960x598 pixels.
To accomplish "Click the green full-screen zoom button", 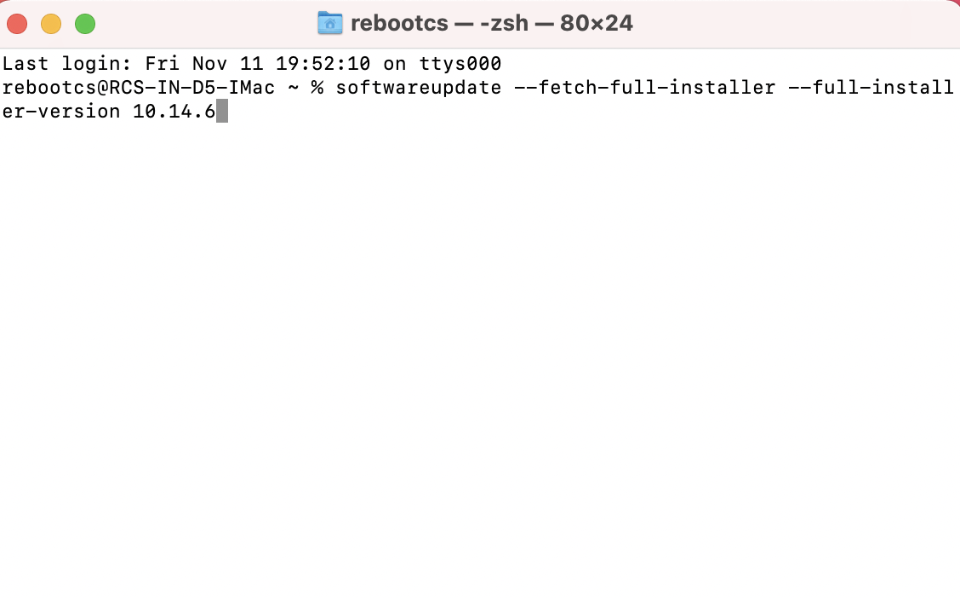I will [85, 24].
